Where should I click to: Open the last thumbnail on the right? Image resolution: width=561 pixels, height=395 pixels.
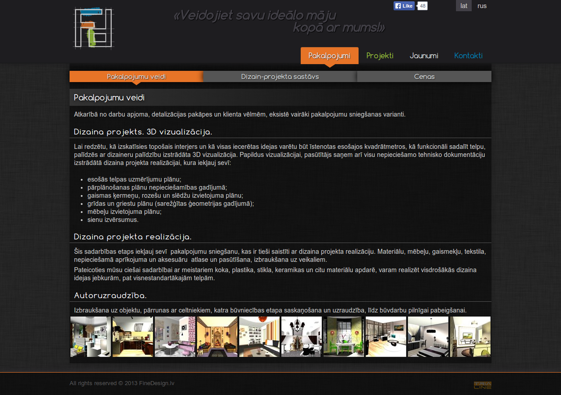(x=470, y=337)
